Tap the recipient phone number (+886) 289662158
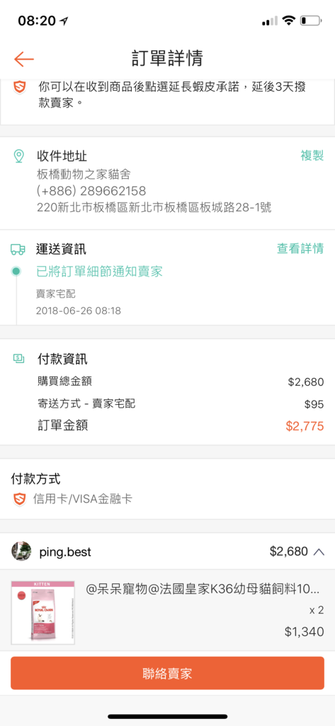This screenshot has height=726, width=335. tap(91, 191)
